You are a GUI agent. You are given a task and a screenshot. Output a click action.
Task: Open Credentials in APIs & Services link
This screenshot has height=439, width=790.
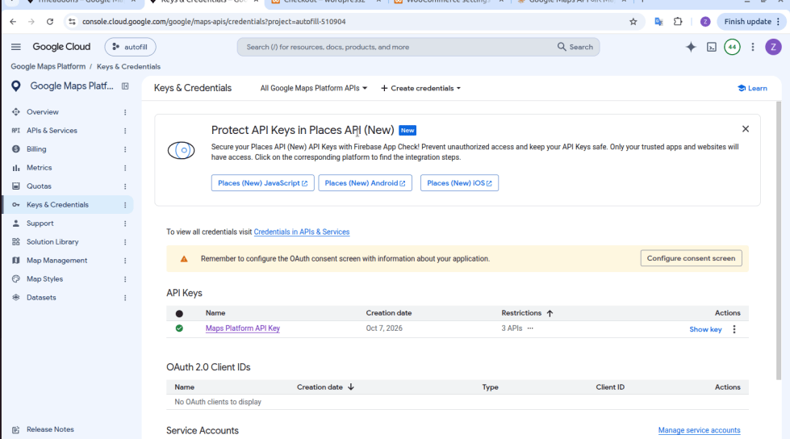301,232
